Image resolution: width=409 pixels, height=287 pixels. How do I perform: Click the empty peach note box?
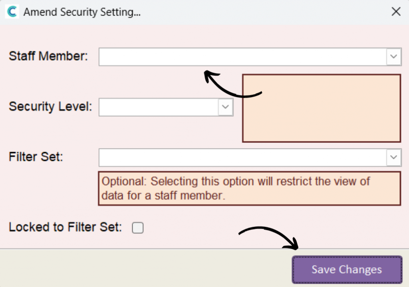pos(322,108)
